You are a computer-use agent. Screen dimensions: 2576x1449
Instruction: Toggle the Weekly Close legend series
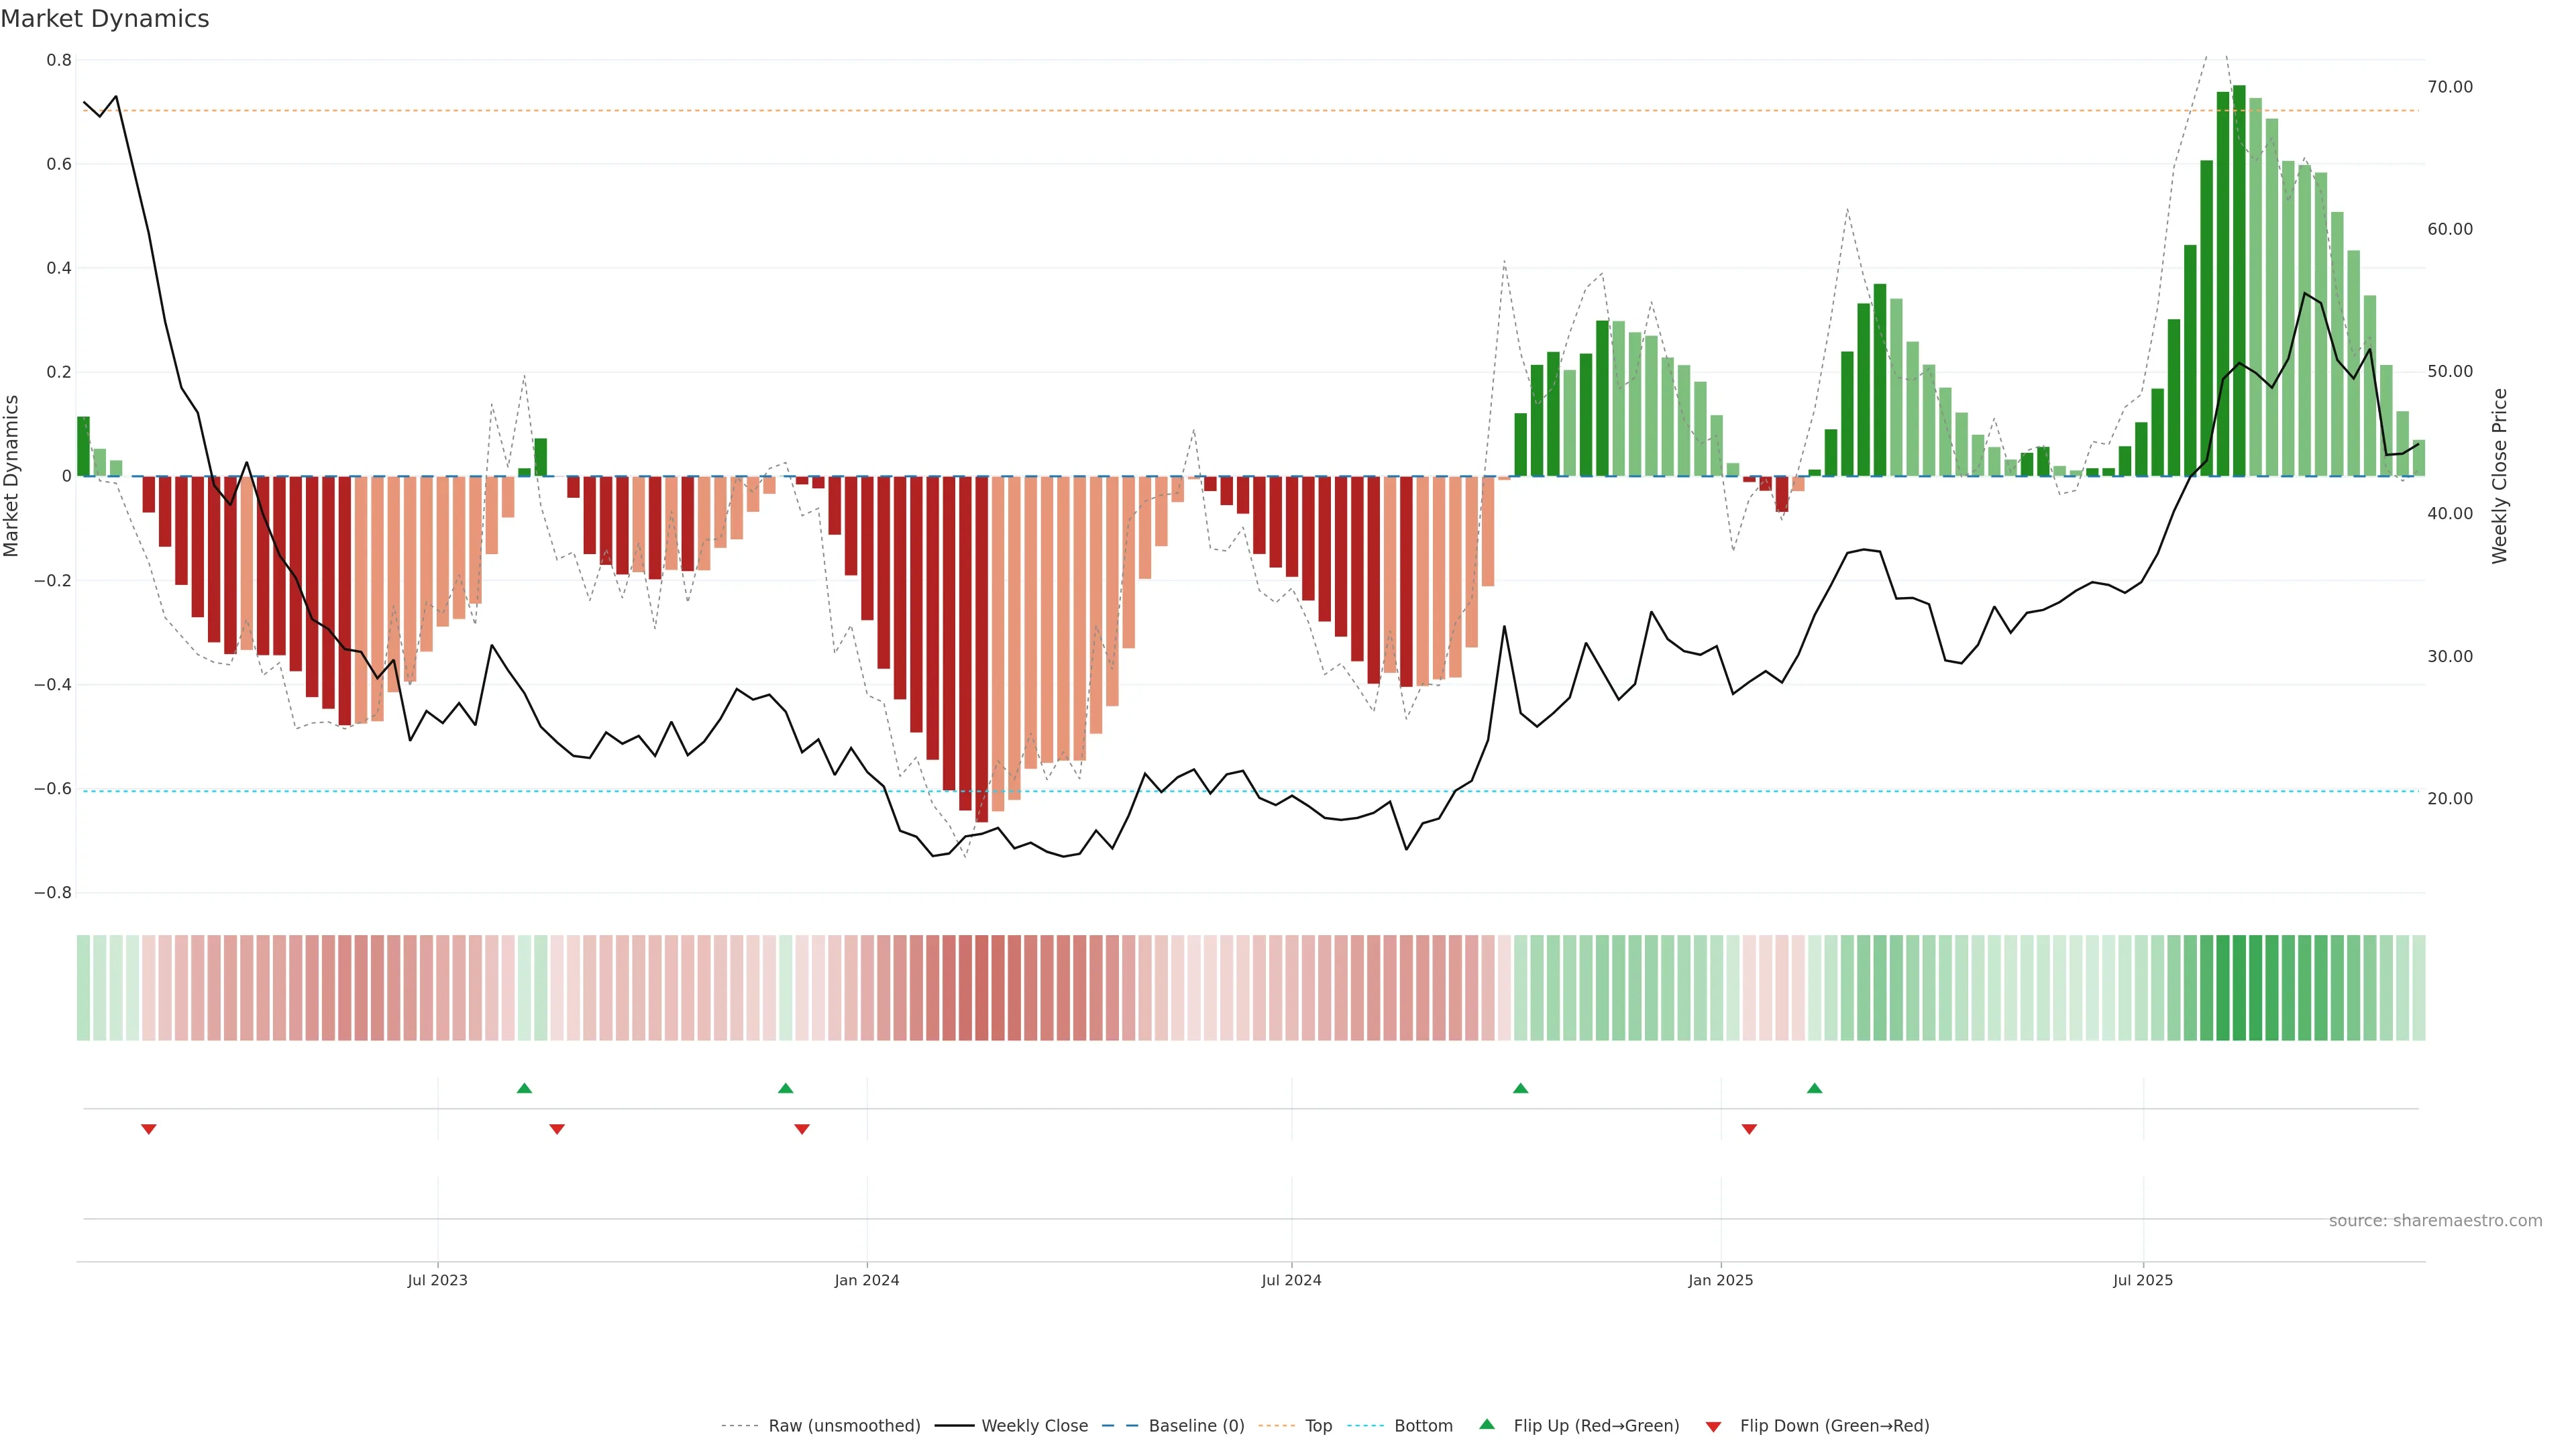point(1034,1426)
